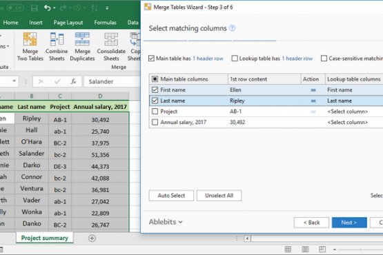Open the Page Layout ribbon tab
This screenshot has width=383, height=255.
[68, 23]
